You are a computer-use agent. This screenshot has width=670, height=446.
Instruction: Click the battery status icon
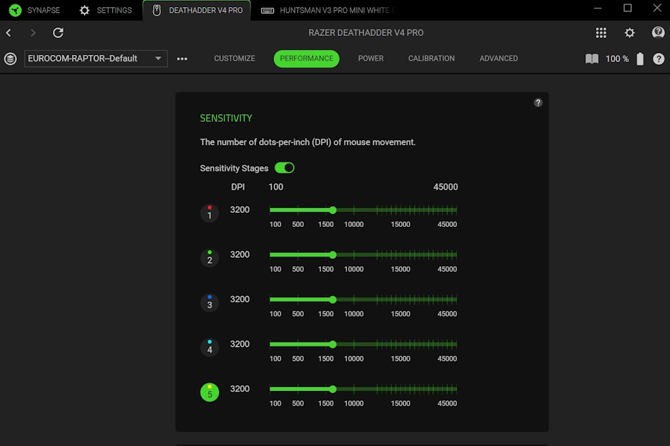coord(640,59)
